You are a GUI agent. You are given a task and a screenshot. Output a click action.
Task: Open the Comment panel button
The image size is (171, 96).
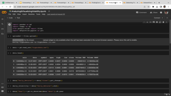[141, 13]
